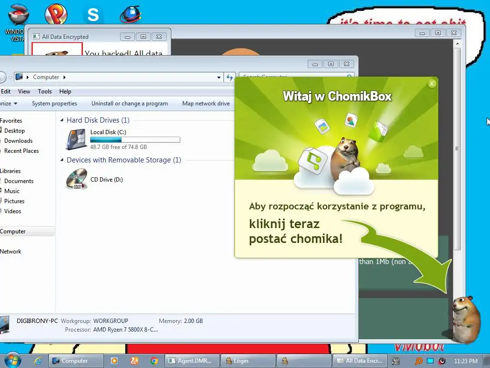Click Libraries in navigation pane
Image resolution: width=490 pixels, height=368 pixels.
[11, 171]
